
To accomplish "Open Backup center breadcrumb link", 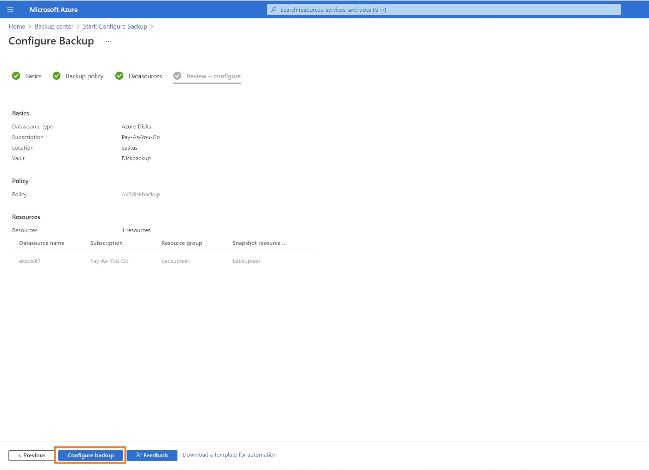I will point(54,26).
